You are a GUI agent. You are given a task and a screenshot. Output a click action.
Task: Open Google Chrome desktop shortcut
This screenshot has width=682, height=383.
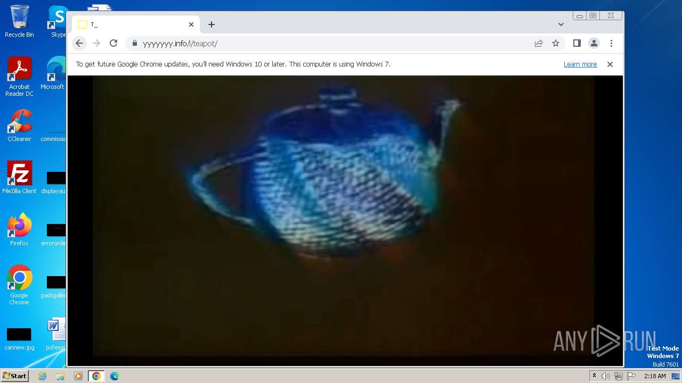19,285
